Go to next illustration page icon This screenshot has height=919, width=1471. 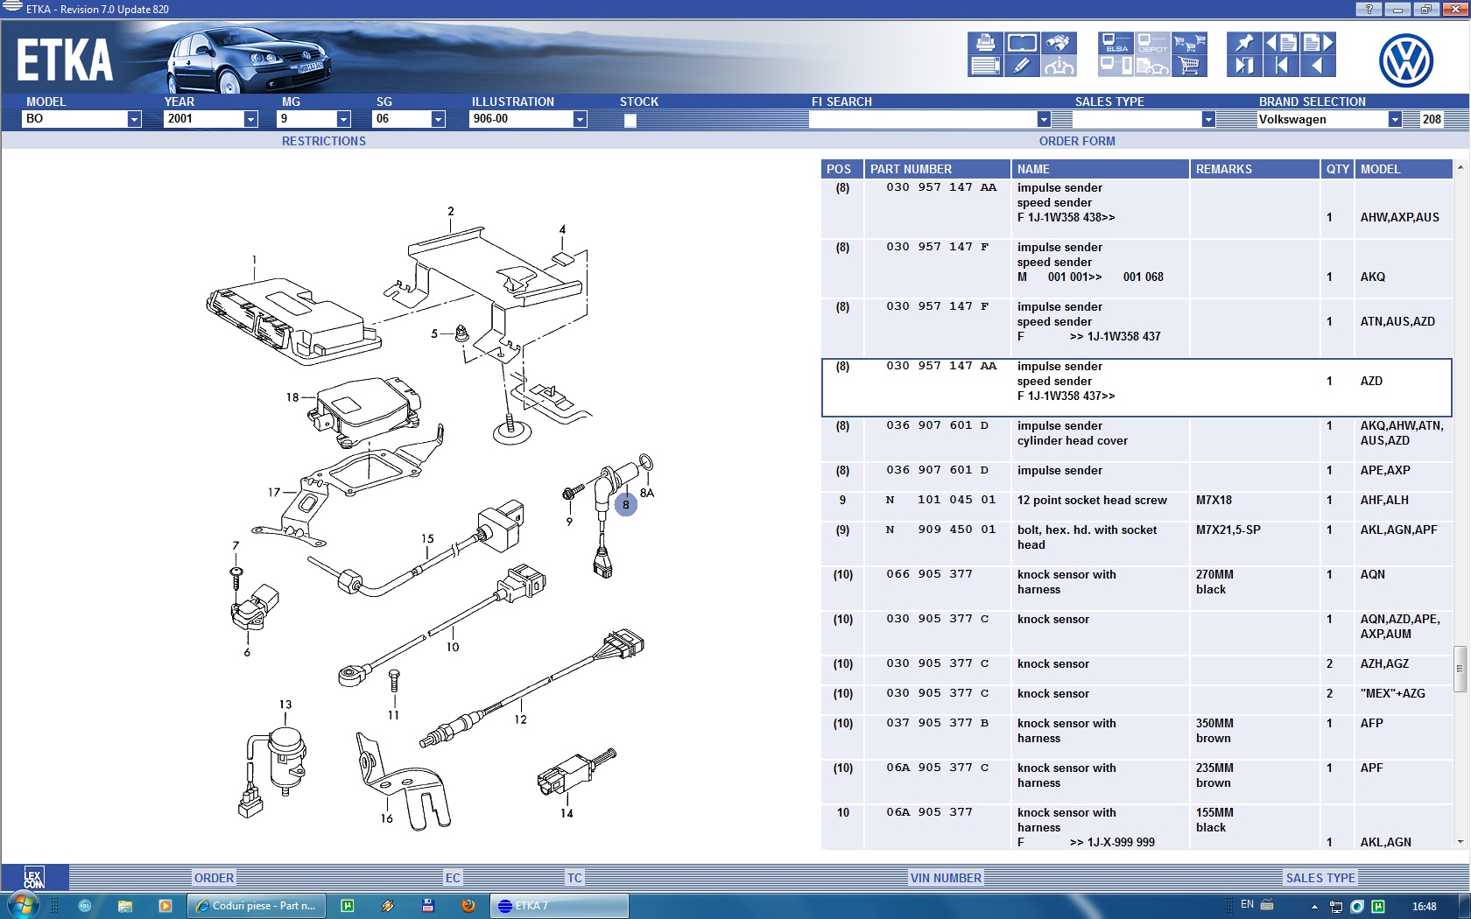(x=1317, y=43)
